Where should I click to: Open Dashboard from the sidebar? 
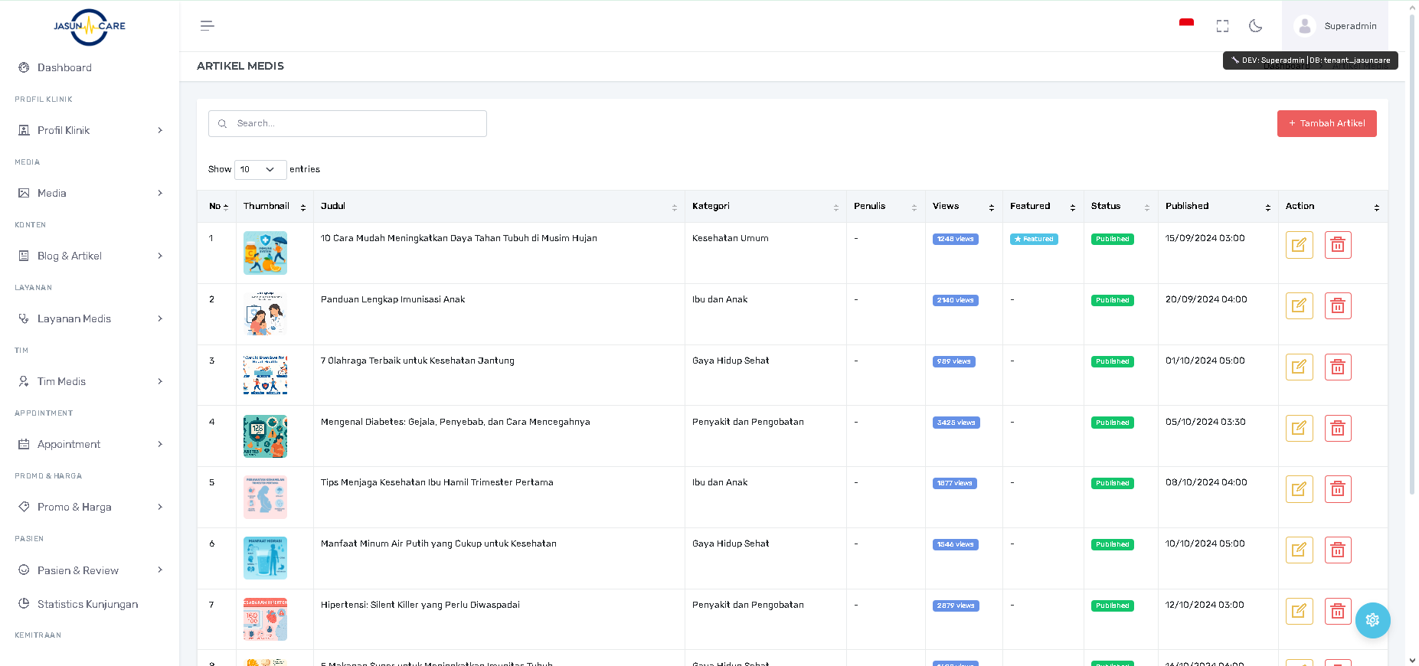pos(64,67)
